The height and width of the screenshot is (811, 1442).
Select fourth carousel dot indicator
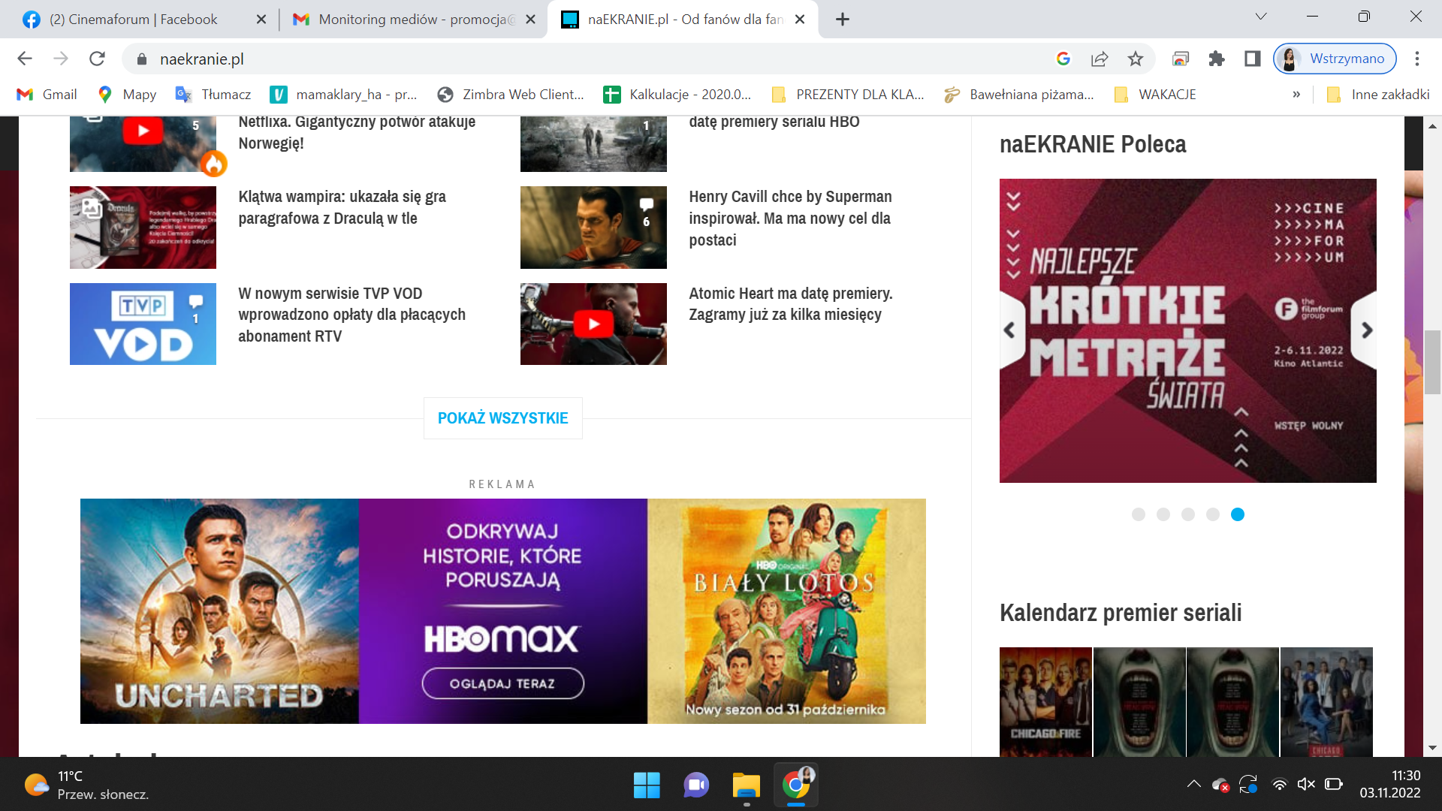coord(1213,514)
